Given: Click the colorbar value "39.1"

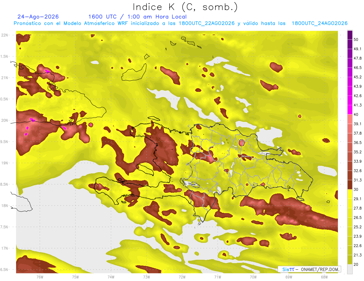Looking at the screenshot, I should pos(357,124).
